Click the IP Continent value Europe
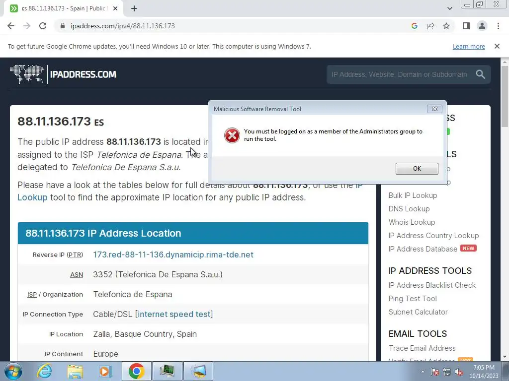This screenshot has width=509, height=381. click(105, 354)
